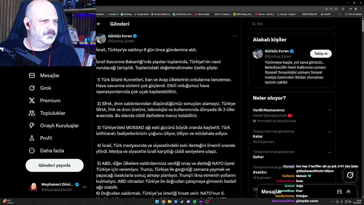Open File Explorer from the taskbar

click(169, 202)
